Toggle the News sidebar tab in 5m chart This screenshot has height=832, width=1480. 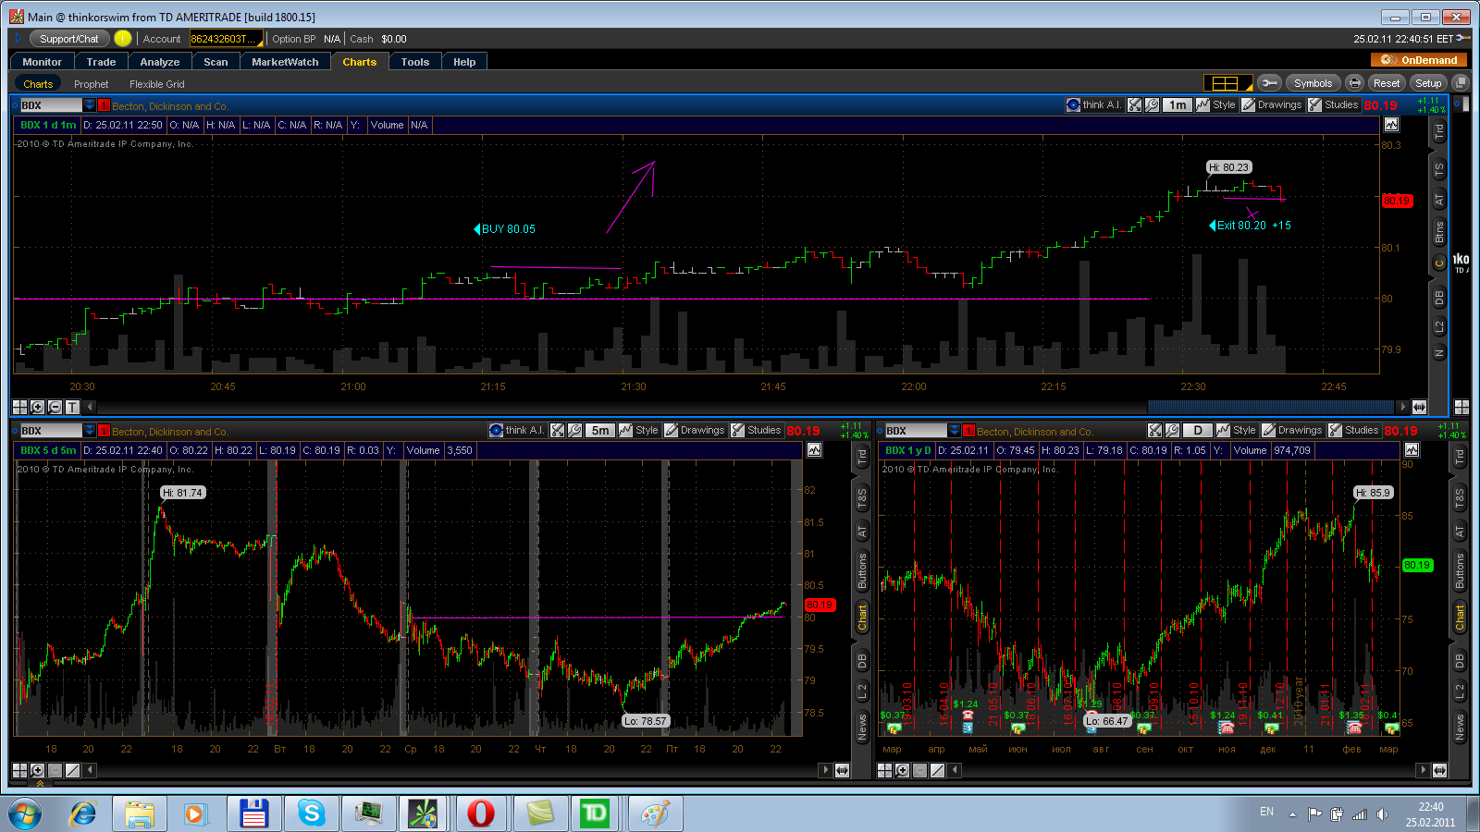(x=862, y=727)
